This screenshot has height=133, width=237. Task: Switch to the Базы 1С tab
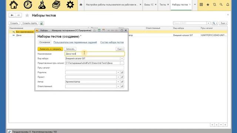click(149, 5)
